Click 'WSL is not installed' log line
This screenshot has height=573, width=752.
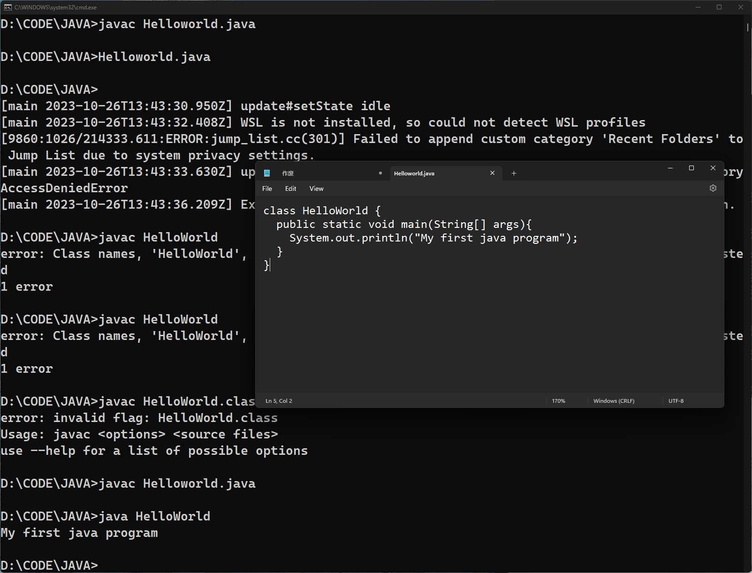pos(323,122)
